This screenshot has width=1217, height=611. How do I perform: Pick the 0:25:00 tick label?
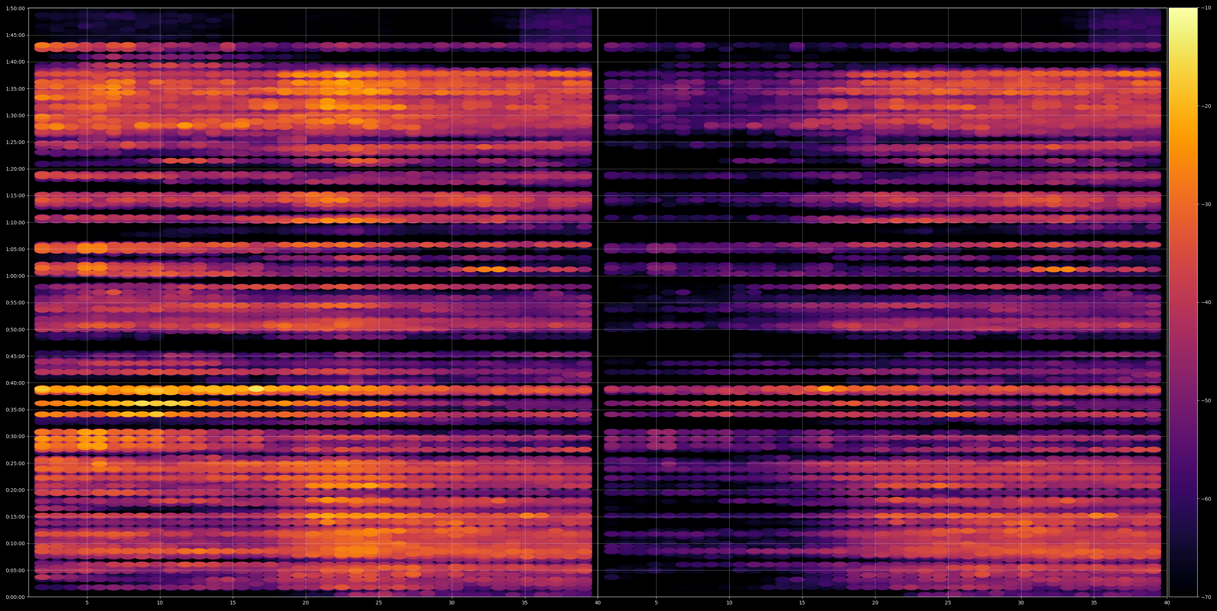coord(16,463)
